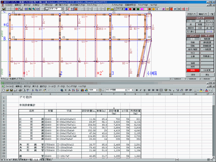
Task: Click the 保存 save button
Action: pos(193,74)
